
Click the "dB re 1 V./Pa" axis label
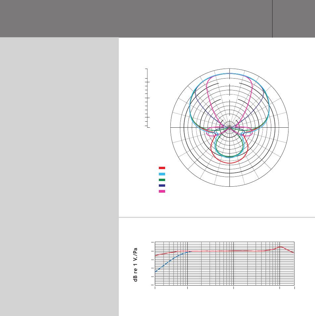pyautogui.click(x=135, y=265)
